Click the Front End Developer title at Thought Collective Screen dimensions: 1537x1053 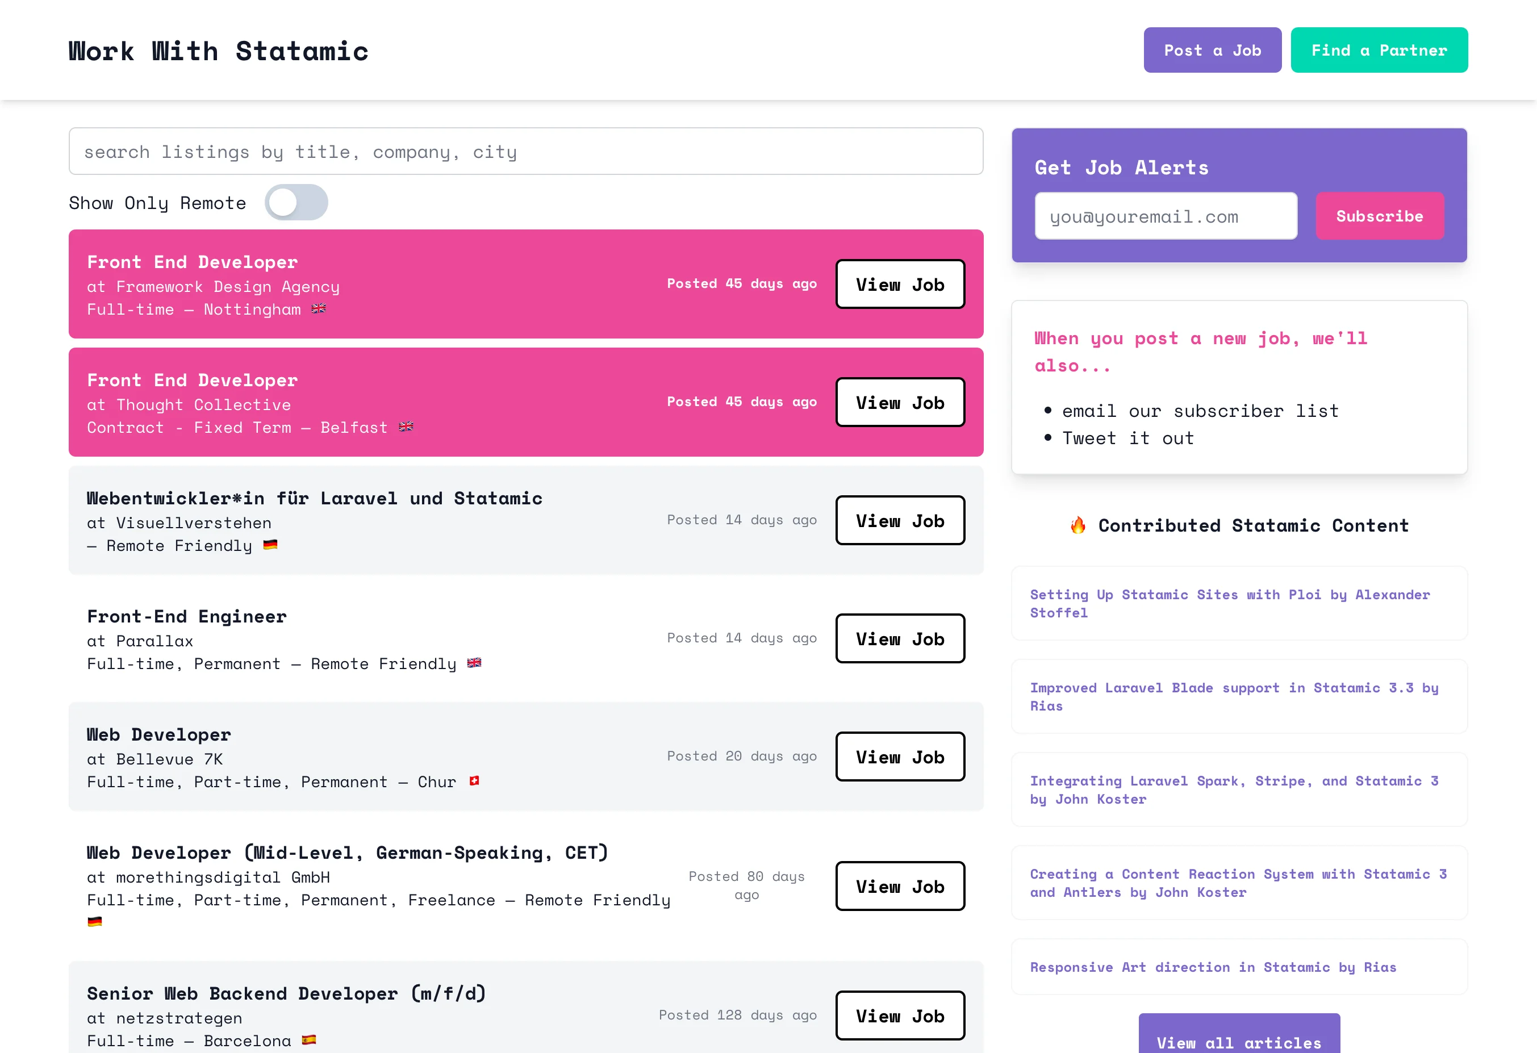(193, 381)
